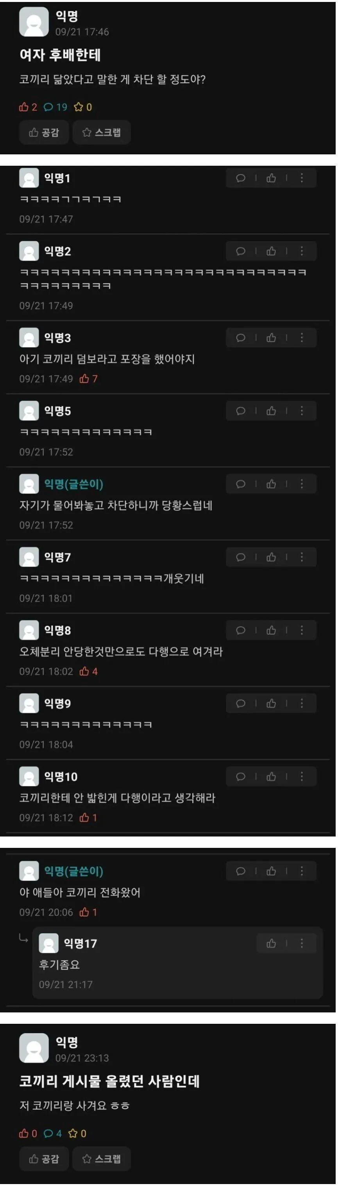Screen dimensions: 338x1186
Task: Like 익명17's reply 후기좀요
Action: (x=272, y=944)
